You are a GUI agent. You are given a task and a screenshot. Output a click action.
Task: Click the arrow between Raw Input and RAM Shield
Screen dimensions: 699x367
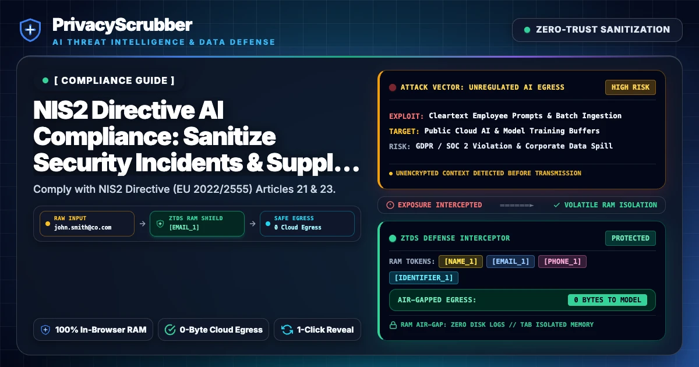tap(142, 223)
